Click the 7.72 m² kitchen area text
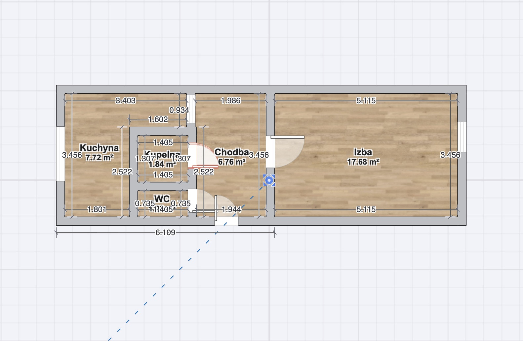Viewport: 523px width, 341px height. tap(99, 158)
